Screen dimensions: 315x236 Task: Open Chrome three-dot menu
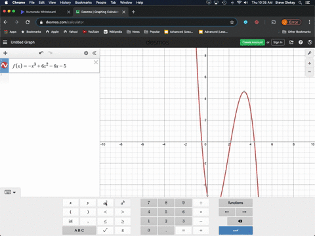point(309,22)
